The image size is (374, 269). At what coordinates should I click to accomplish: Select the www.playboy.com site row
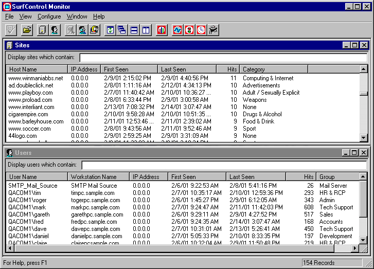click(183, 93)
